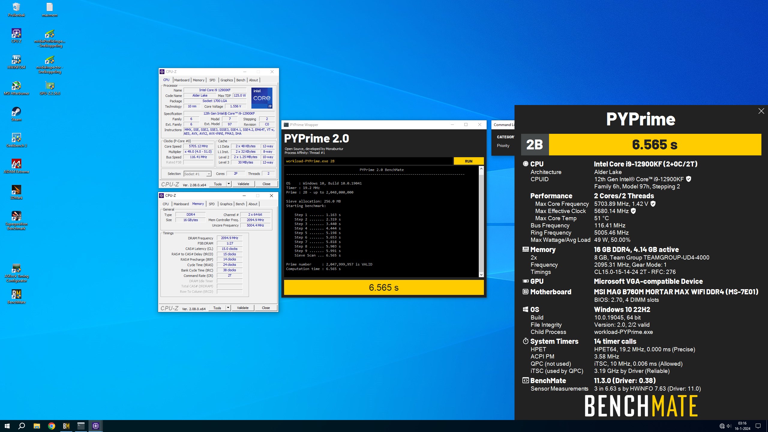Viewport: 768px width, 432px height.
Task: Launch Superposition Benchmark desktop icon
Action: click(x=16, y=220)
